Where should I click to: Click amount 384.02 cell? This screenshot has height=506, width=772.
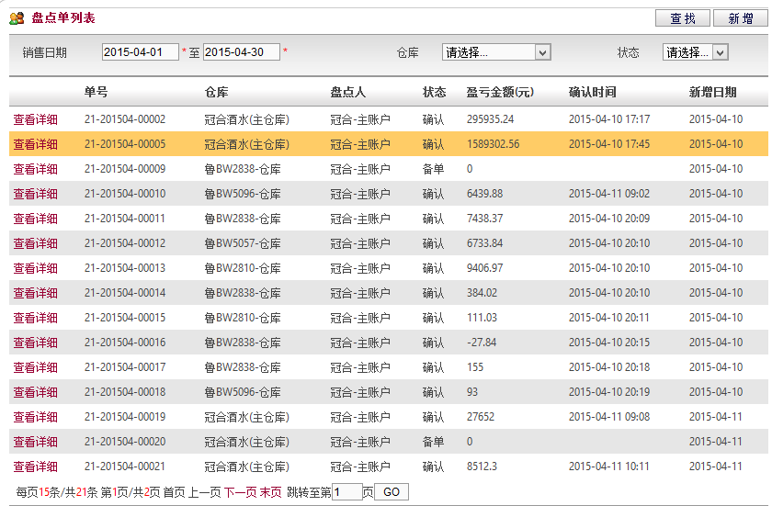click(x=482, y=293)
